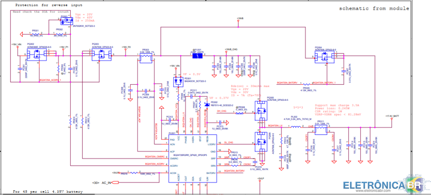Select the BQ24725A_BATDRV net label left of PR305
This screenshot has width=431, height=195.
pyautogui.click(x=287, y=82)
